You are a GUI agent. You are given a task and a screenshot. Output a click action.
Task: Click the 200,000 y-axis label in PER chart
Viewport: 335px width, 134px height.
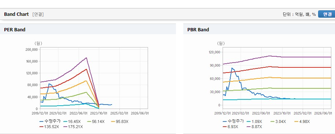[32, 49]
